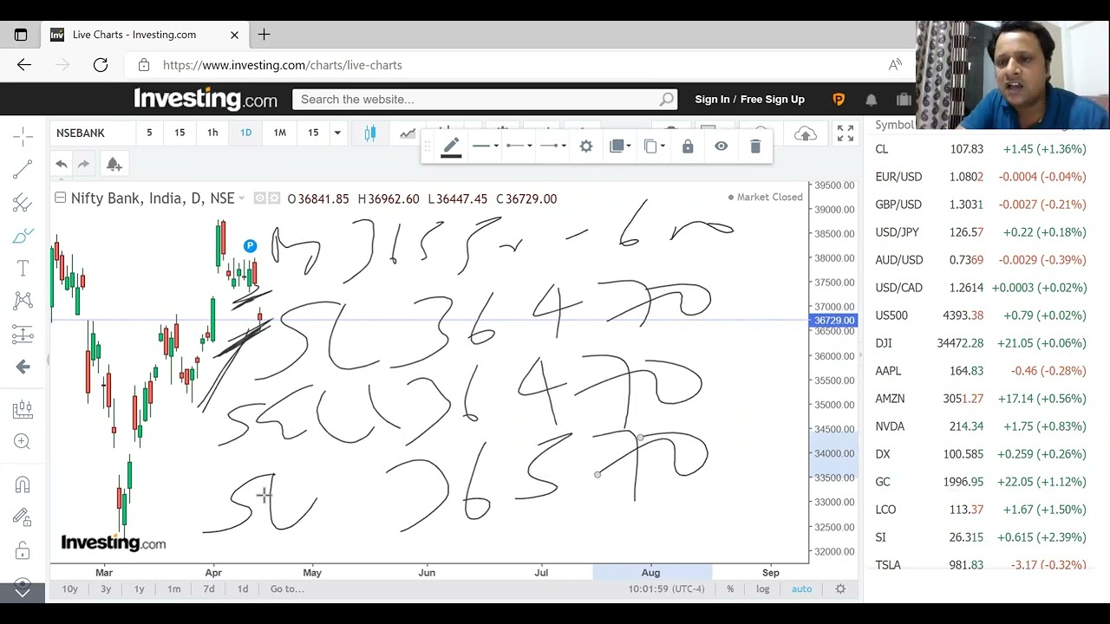The image size is (1110, 624).
Task: Select the brush drawing tool
Action: click(23, 236)
